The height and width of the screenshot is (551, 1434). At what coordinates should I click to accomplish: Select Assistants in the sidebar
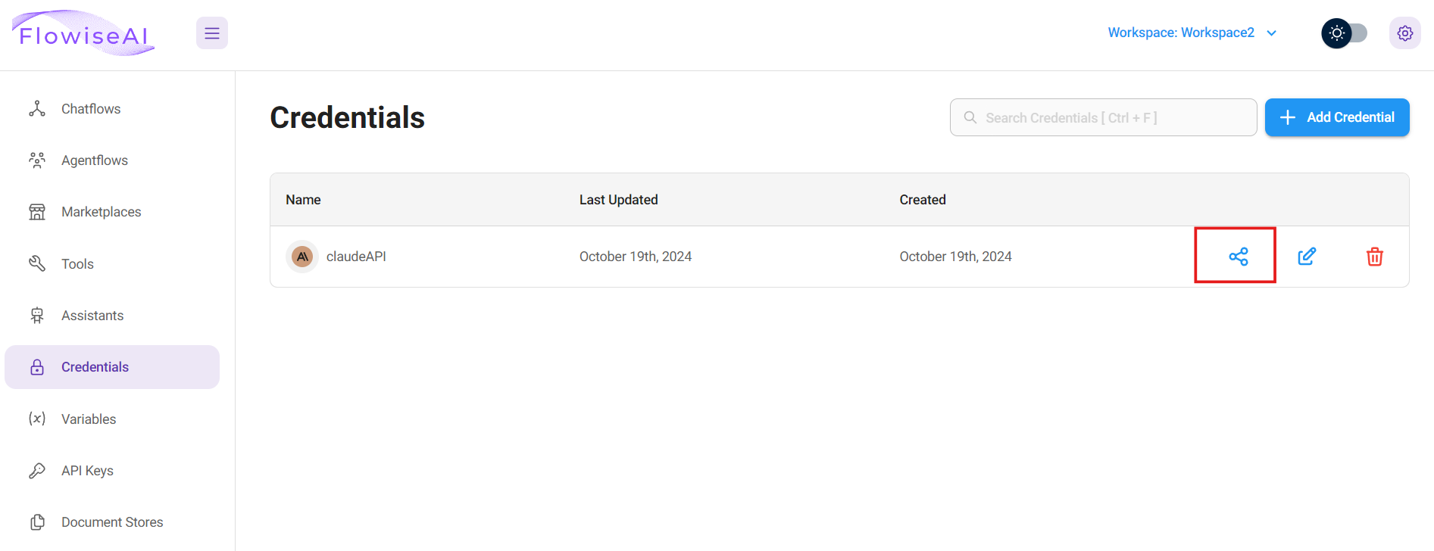92,316
